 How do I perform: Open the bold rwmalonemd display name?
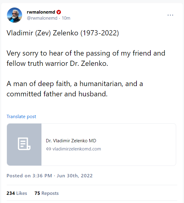[x=41, y=12]
